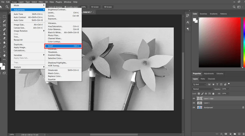This screenshot has height=136, width=245.
Task: Toggle Scrubby Zoom checkbox
Action: pyautogui.click(x=65, y=7)
